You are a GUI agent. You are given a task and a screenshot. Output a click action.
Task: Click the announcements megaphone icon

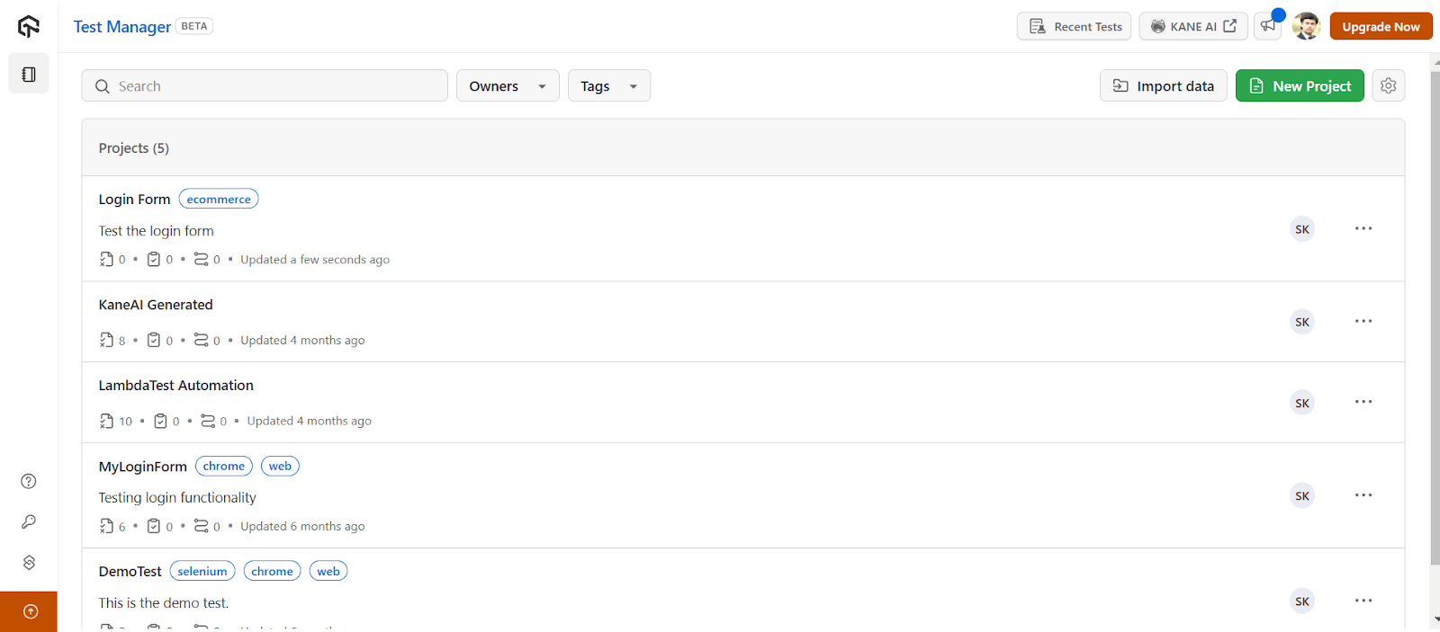(1268, 26)
